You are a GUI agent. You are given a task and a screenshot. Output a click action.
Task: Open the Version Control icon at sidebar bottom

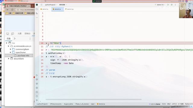pos(37,100)
